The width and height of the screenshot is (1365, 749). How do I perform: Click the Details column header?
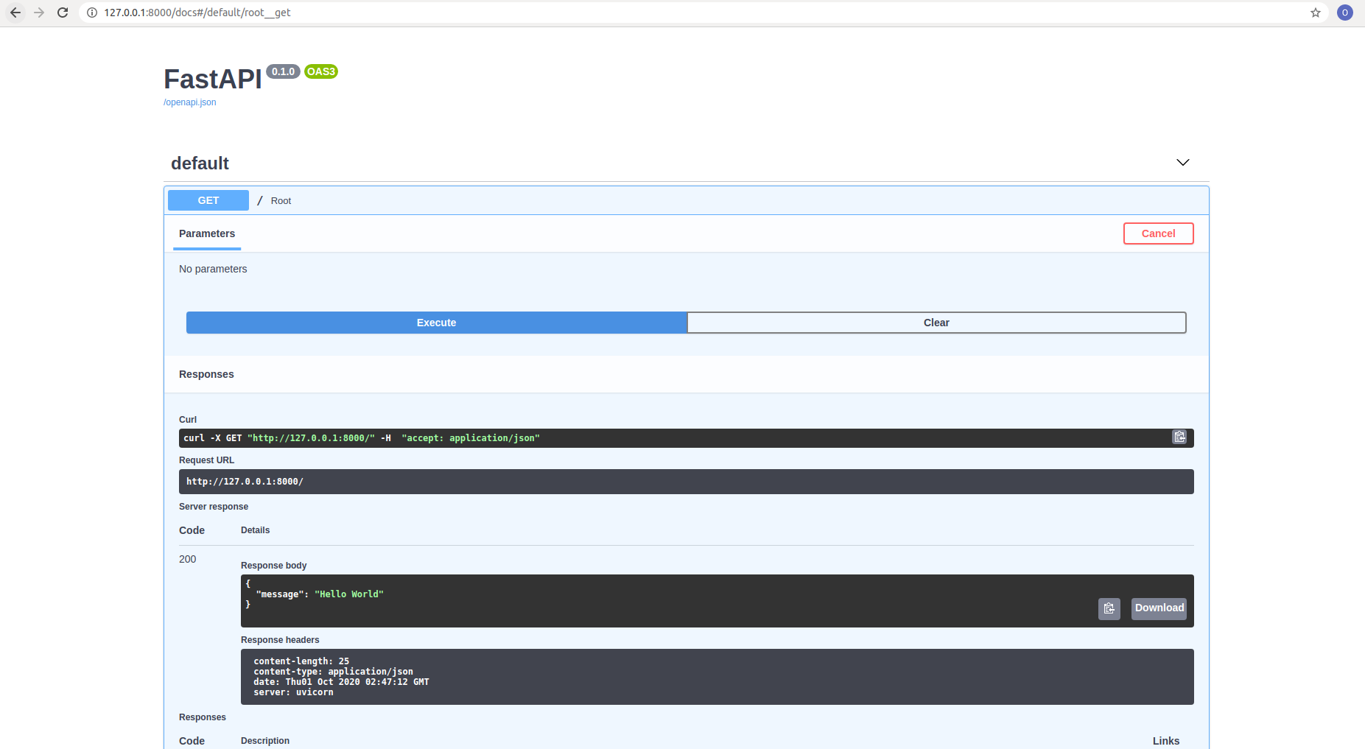pos(255,530)
